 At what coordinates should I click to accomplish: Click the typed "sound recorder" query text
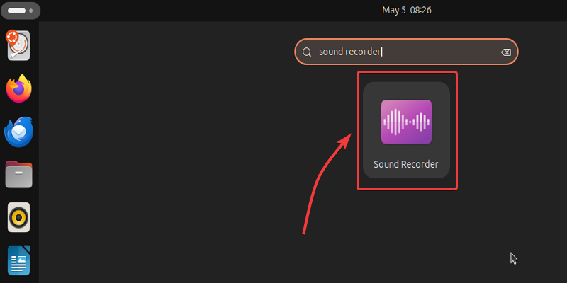(x=350, y=52)
